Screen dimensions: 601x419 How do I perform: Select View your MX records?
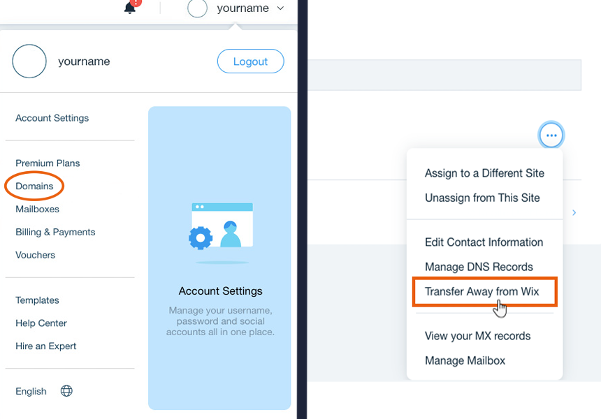point(477,337)
